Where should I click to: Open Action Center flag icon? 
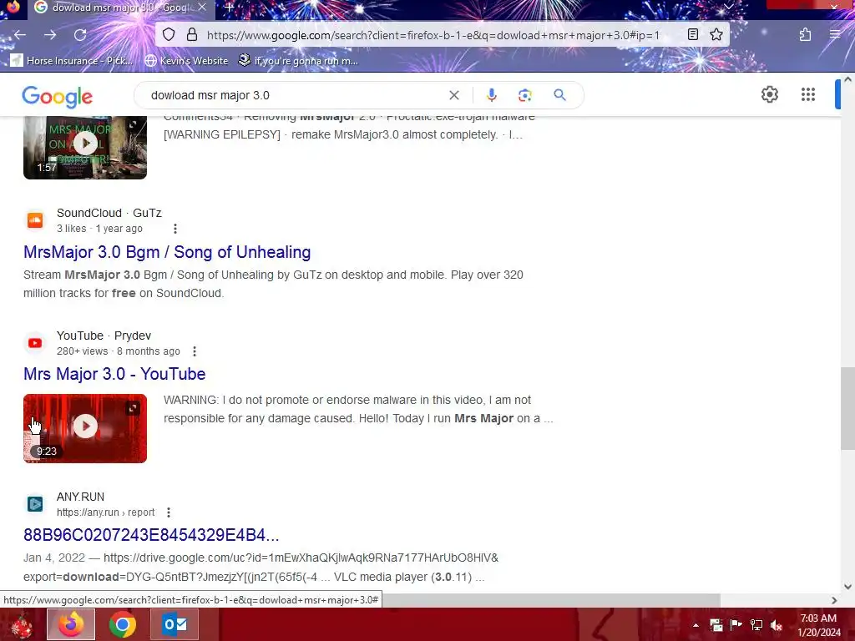736,625
